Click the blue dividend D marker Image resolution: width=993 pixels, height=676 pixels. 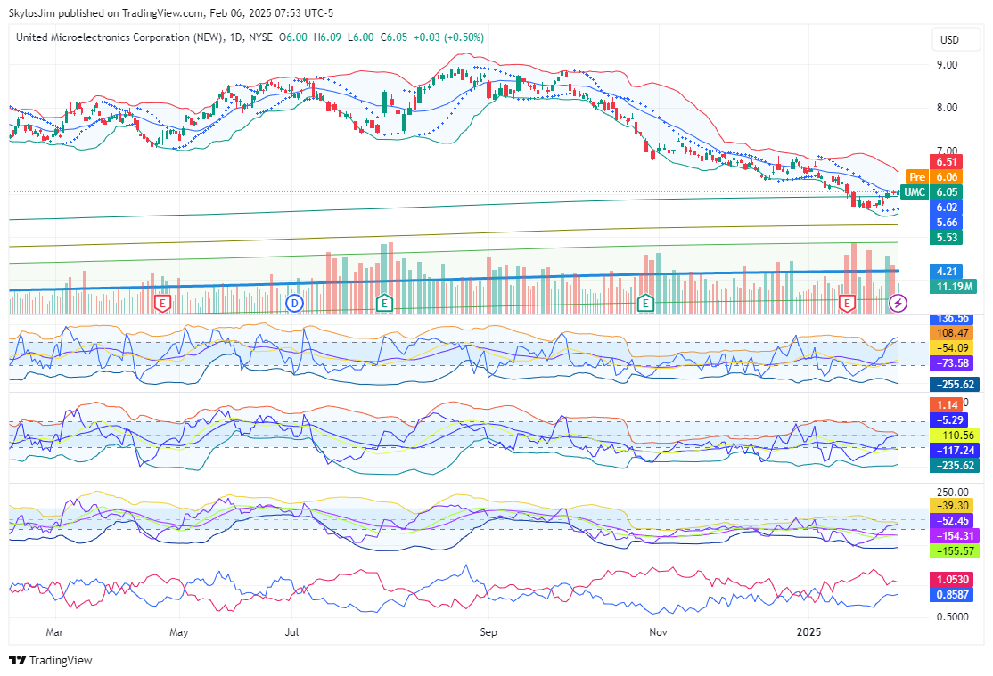click(294, 304)
